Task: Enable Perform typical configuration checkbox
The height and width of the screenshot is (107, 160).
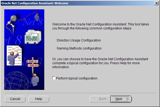Action: (x=54, y=78)
